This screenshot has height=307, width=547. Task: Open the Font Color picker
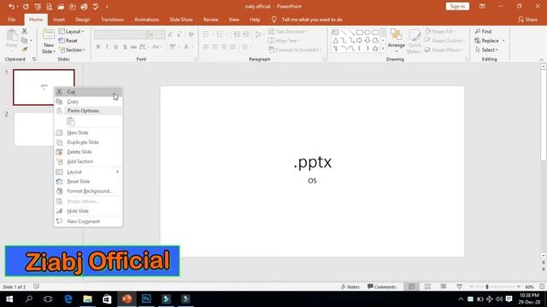(x=188, y=47)
